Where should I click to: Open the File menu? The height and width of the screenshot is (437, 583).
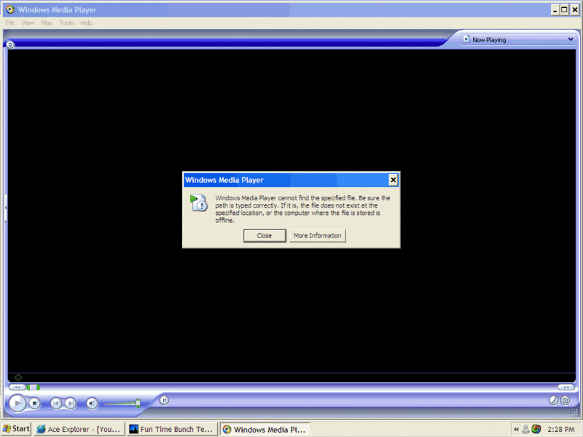[10, 23]
